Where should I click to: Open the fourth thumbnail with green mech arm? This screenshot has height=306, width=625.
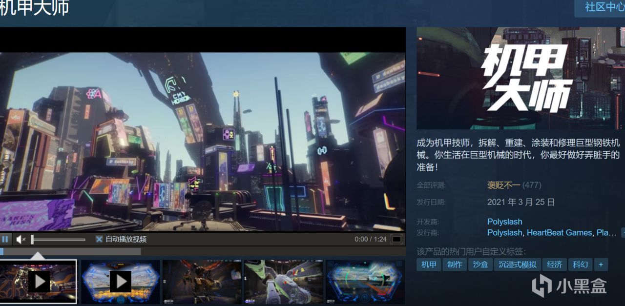click(x=284, y=282)
